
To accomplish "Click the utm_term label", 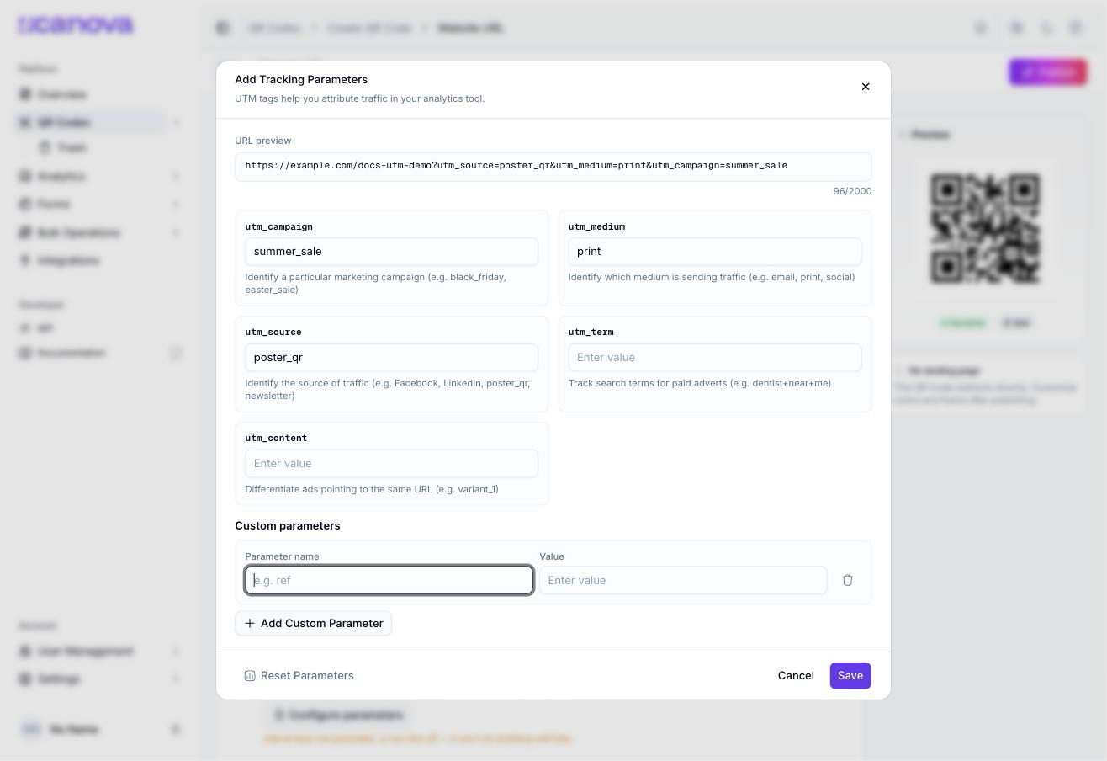I will tap(591, 332).
